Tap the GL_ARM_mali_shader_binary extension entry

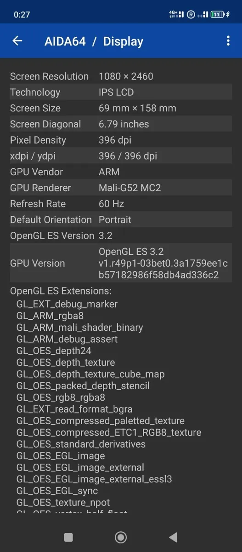[x=80, y=328]
